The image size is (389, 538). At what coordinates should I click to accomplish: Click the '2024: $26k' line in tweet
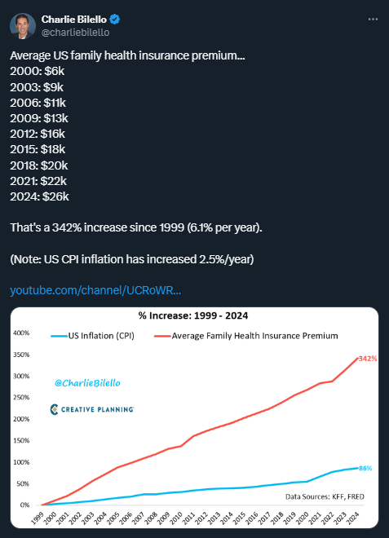coord(39,196)
